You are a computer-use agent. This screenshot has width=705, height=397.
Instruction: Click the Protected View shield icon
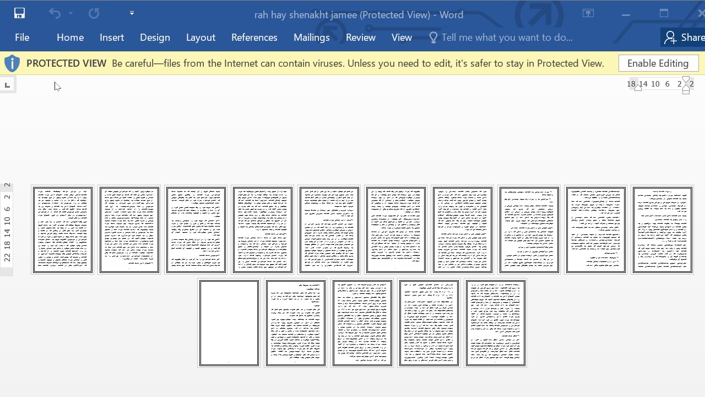click(x=12, y=63)
